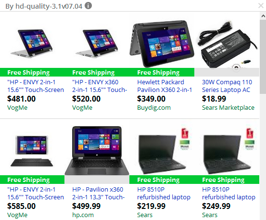The width and height of the screenshot is (266, 220).
Task: Click the Sears Marketplace seller link
Action: 228,108
